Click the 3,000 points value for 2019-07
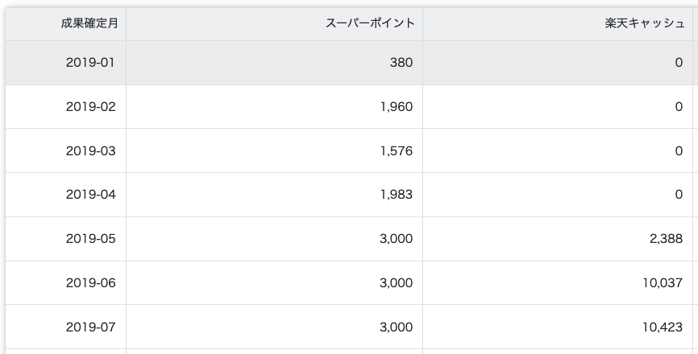 pyautogui.click(x=396, y=327)
